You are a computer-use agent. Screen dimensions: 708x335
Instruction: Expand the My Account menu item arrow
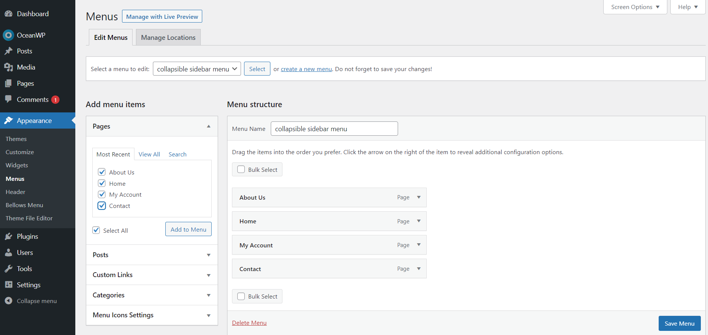click(x=419, y=245)
